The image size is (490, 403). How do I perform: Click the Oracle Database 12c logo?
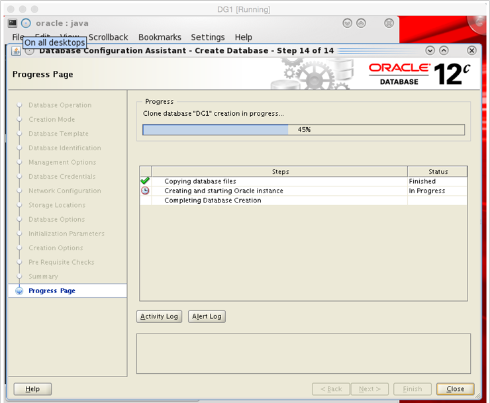(x=419, y=74)
